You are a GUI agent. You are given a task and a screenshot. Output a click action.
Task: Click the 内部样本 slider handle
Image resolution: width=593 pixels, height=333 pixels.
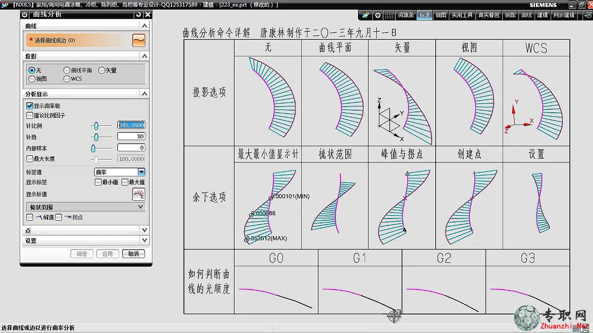point(93,148)
